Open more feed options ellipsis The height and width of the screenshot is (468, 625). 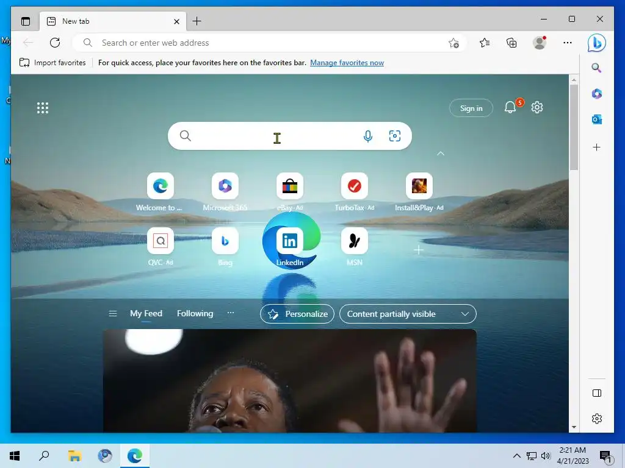[x=230, y=313]
